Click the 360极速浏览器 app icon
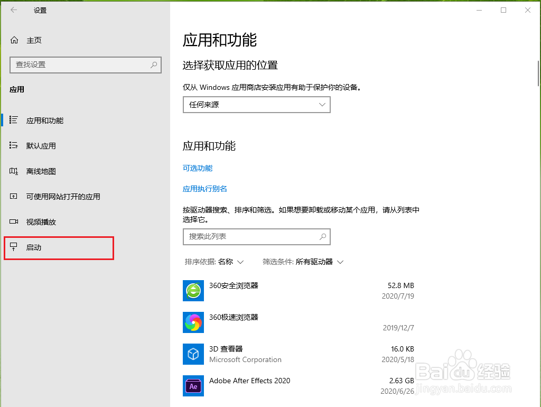 click(x=193, y=322)
